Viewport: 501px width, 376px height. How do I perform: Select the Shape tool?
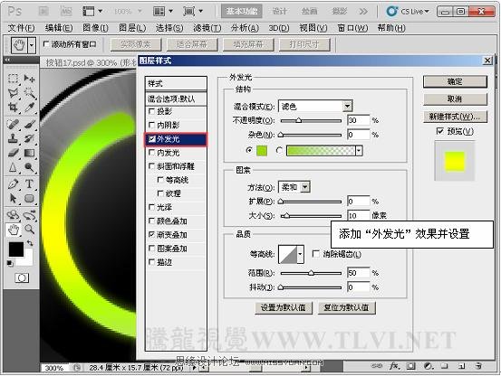[x=29, y=199]
